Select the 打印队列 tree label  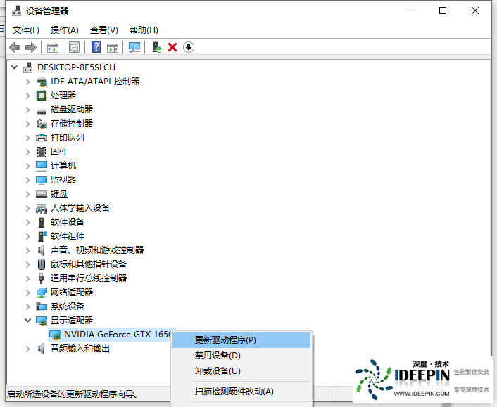point(67,138)
